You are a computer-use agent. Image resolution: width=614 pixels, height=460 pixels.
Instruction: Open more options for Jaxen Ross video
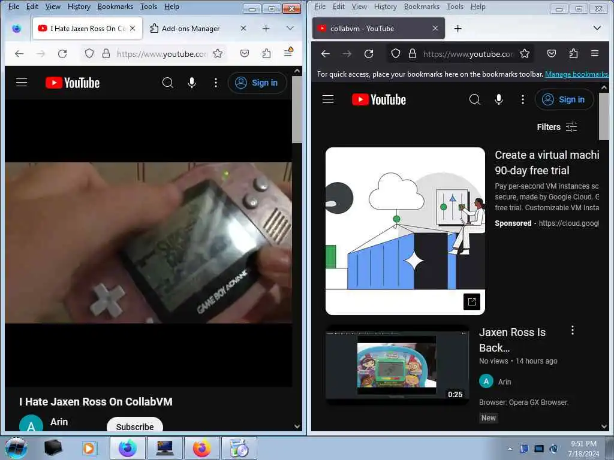click(x=573, y=330)
